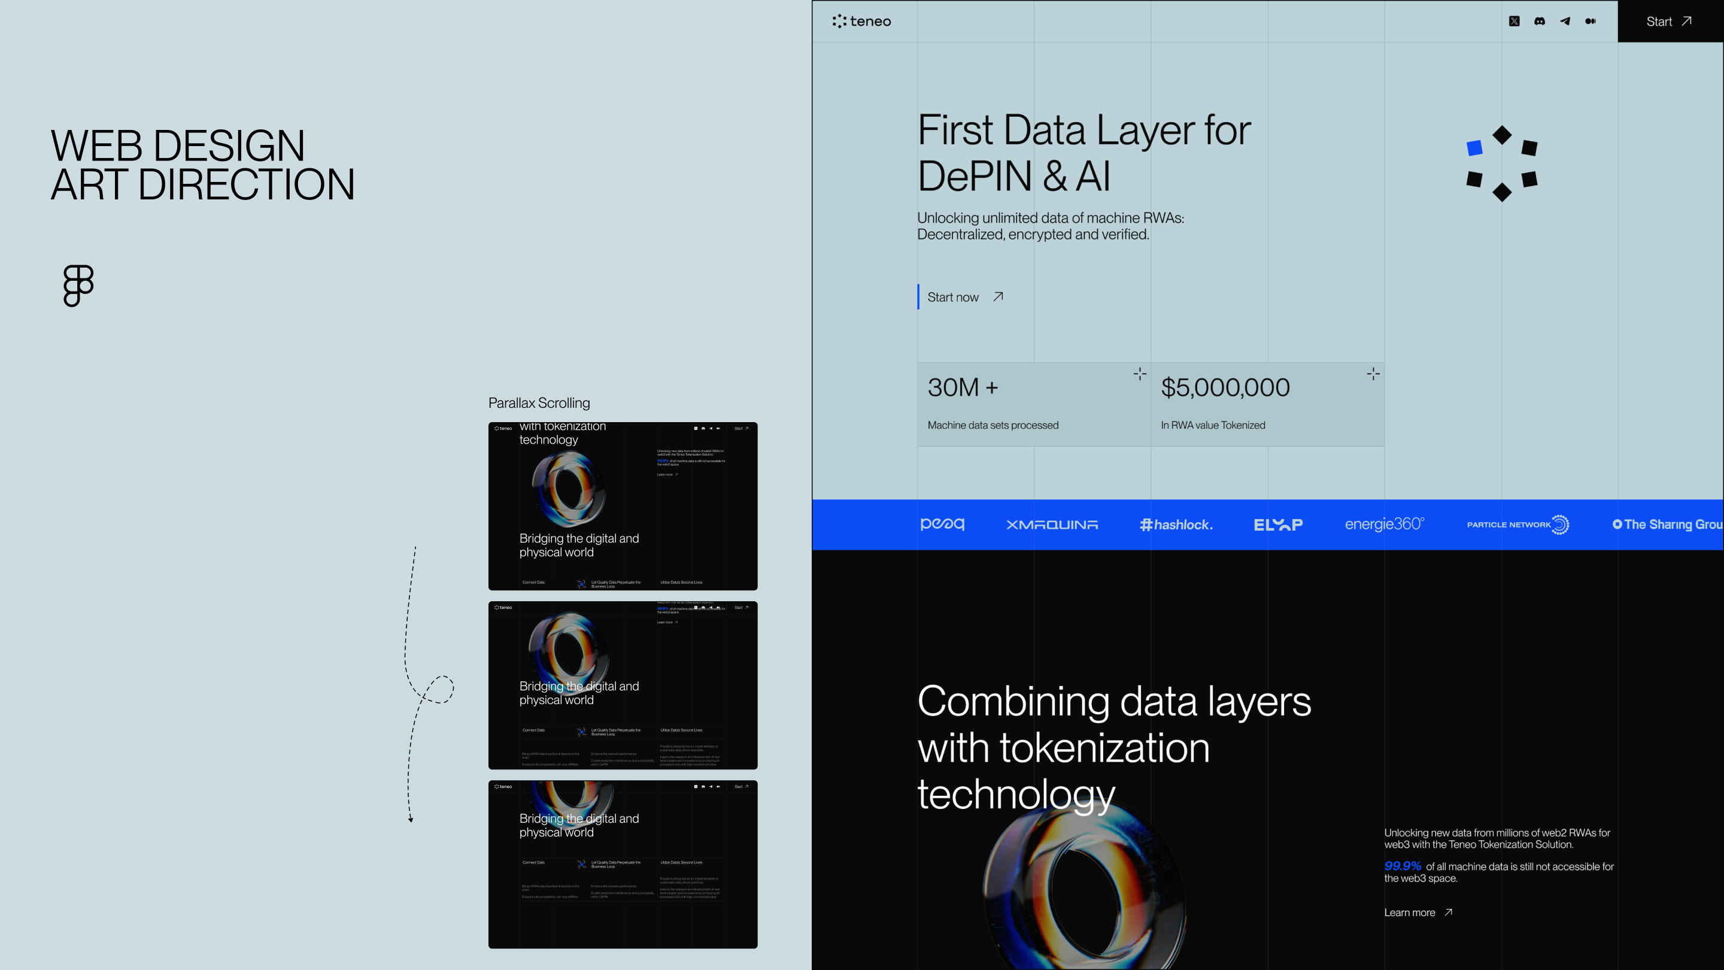
Task: Open the Discord icon link
Action: [x=1539, y=22]
